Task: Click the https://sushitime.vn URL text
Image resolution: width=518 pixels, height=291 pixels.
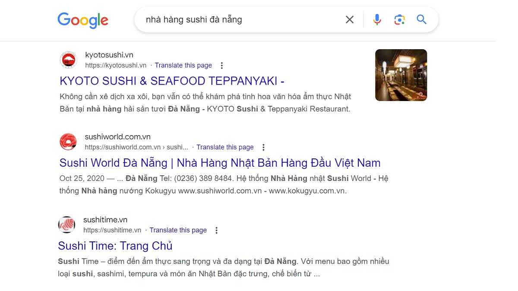Action: coord(112,230)
